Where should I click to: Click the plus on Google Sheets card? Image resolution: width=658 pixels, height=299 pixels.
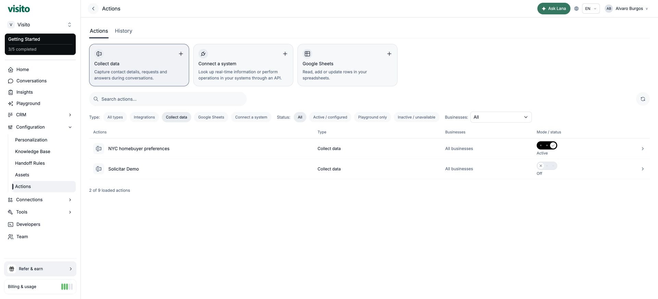(389, 54)
